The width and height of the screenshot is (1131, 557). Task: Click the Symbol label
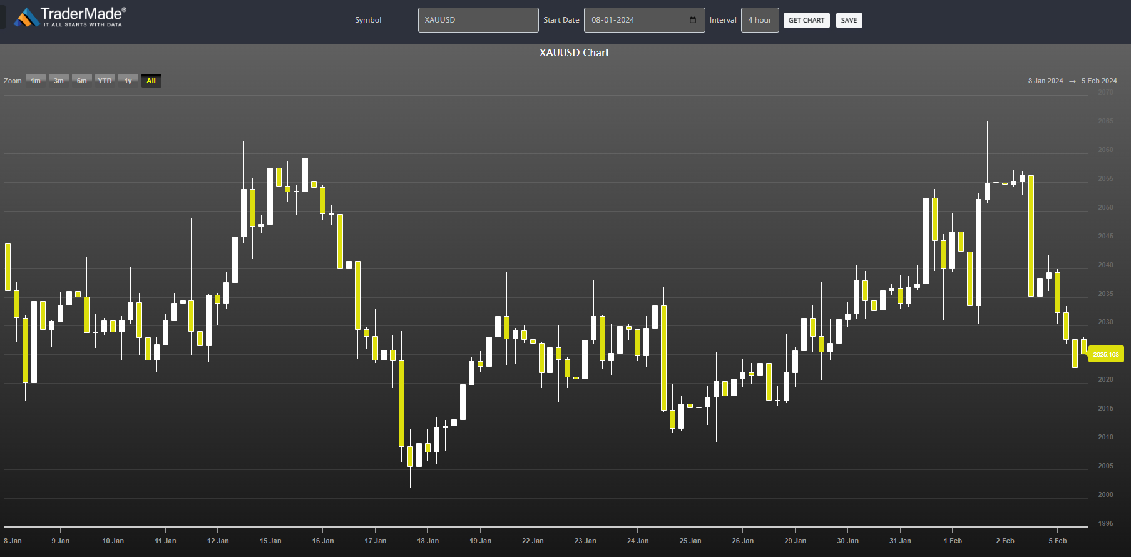tap(368, 20)
